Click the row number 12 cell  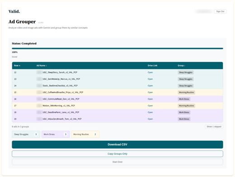(x=15, y=72)
